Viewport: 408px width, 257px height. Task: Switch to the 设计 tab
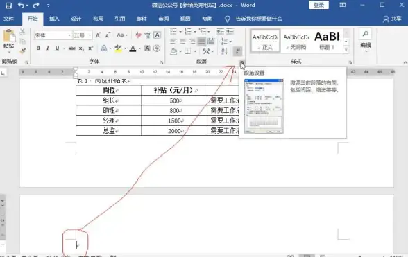pyautogui.click(x=76, y=19)
